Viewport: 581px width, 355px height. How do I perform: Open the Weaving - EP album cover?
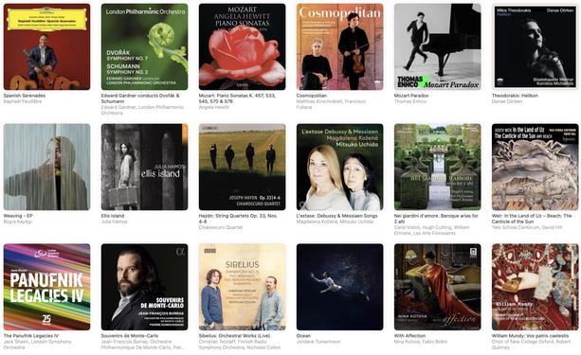[x=46, y=167]
